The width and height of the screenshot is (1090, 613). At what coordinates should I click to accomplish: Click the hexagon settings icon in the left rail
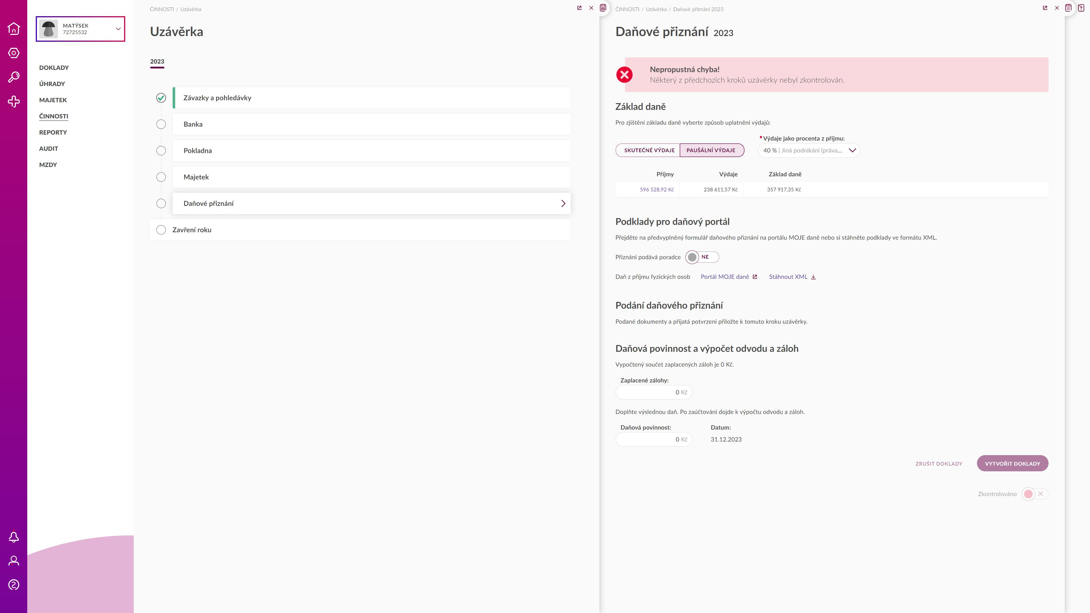pos(14,53)
